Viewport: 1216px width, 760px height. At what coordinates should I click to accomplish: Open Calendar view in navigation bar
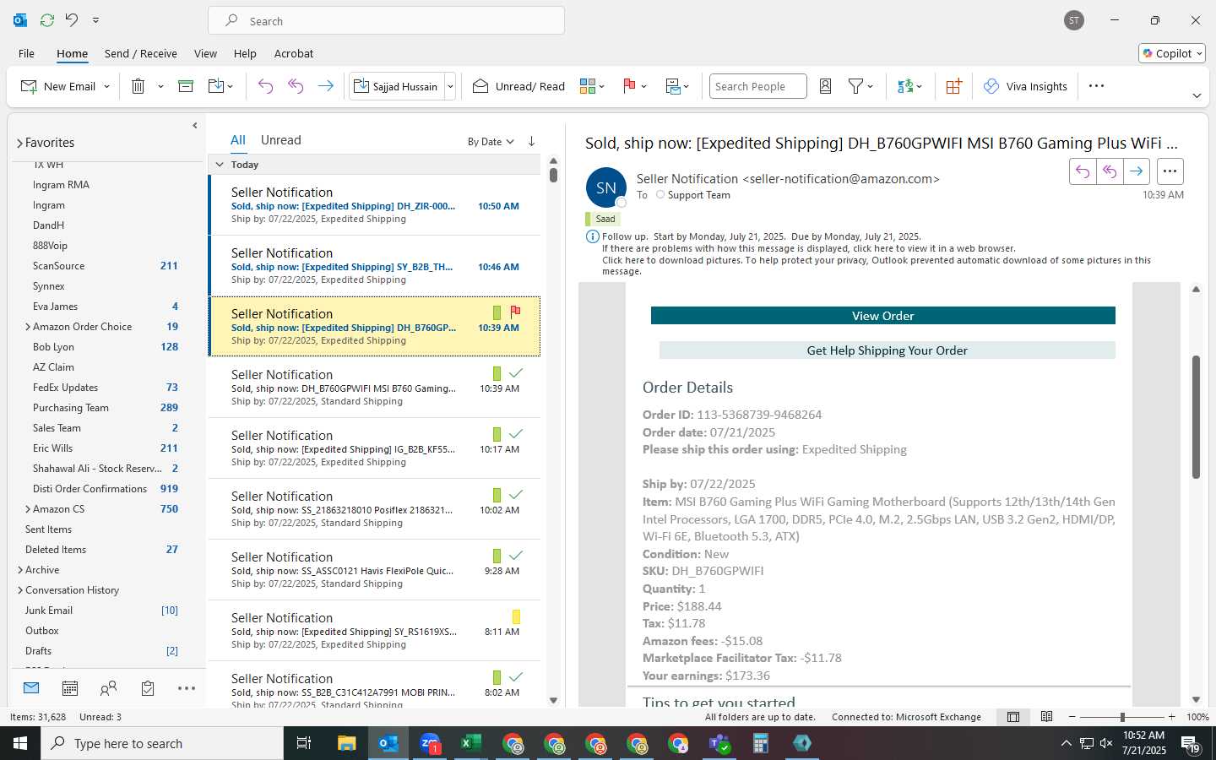[x=70, y=688]
